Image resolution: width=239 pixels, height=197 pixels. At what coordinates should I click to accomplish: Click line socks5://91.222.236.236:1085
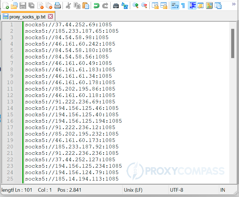point(72,153)
